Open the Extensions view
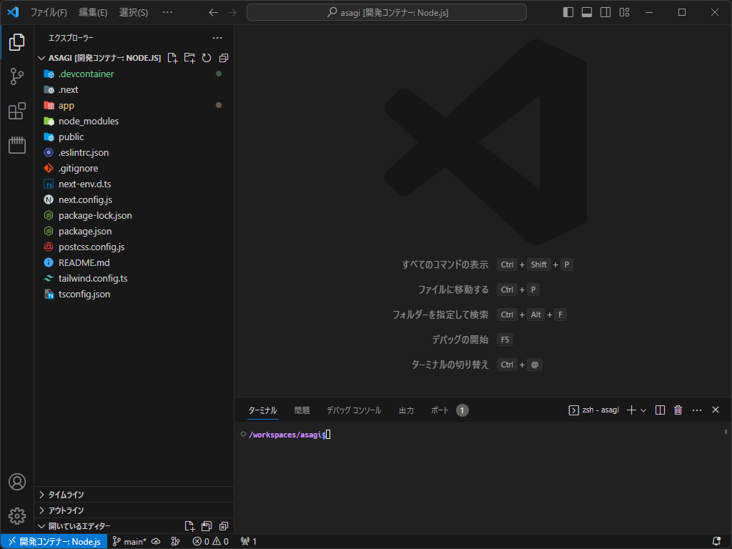 click(x=17, y=111)
